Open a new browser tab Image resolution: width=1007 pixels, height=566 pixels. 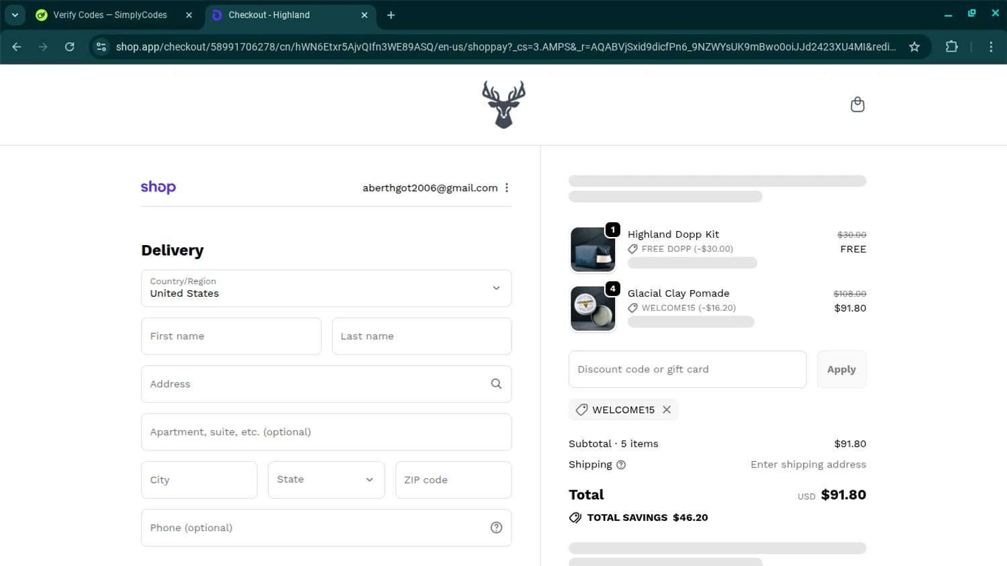tap(391, 15)
